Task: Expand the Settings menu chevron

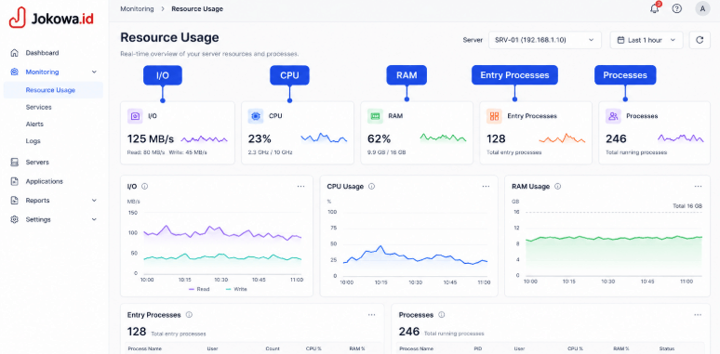Action: (x=94, y=219)
